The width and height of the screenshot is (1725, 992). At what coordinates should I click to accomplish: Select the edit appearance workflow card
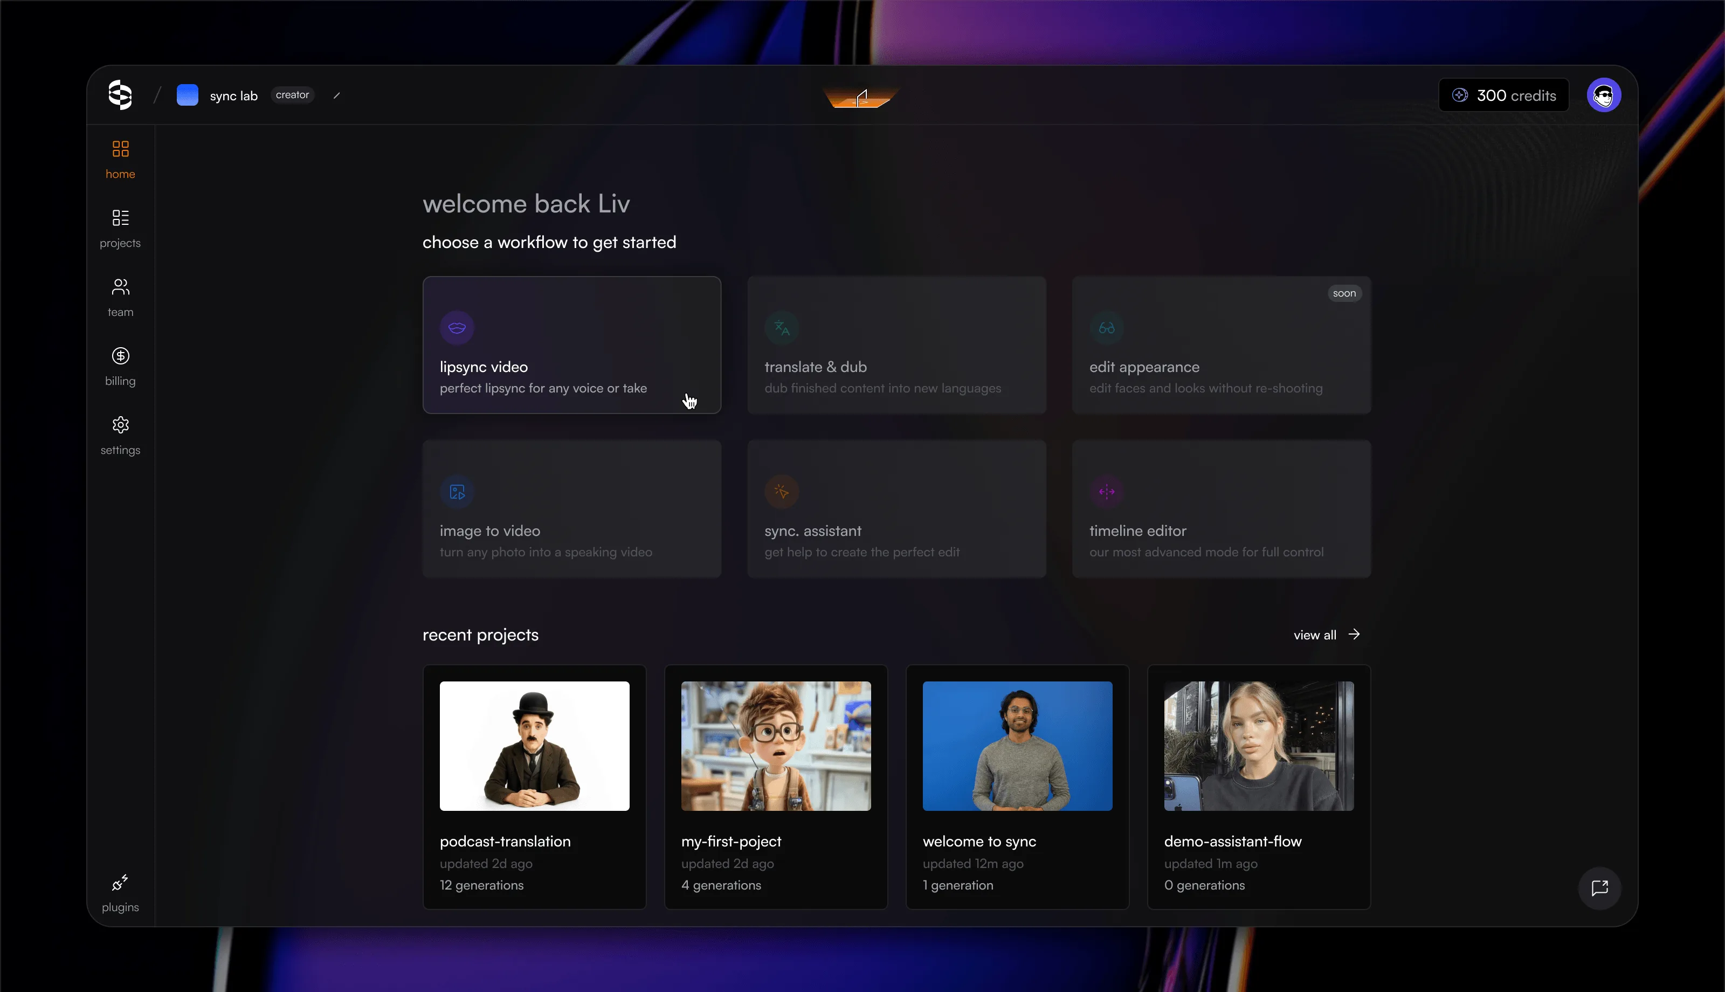tap(1222, 345)
